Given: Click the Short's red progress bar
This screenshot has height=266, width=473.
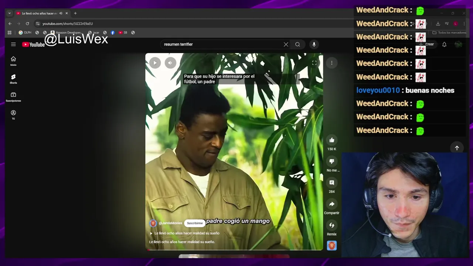Looking at the screenshot, I should pos(234,250).
